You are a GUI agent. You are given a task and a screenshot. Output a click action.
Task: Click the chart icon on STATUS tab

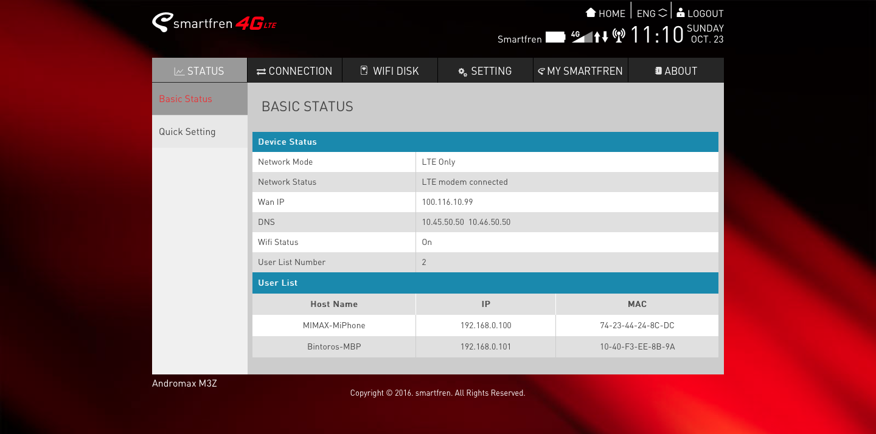click(x=179, y=71)
